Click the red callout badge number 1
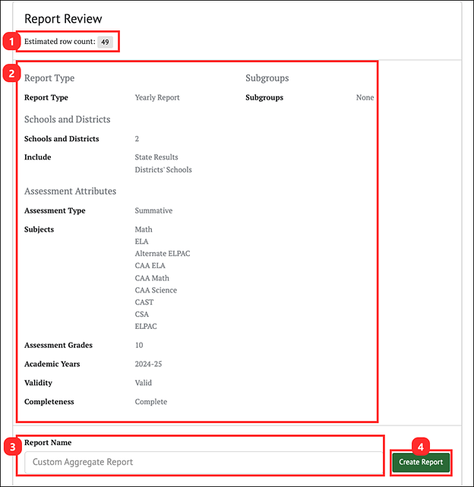 tap(10, 41)
